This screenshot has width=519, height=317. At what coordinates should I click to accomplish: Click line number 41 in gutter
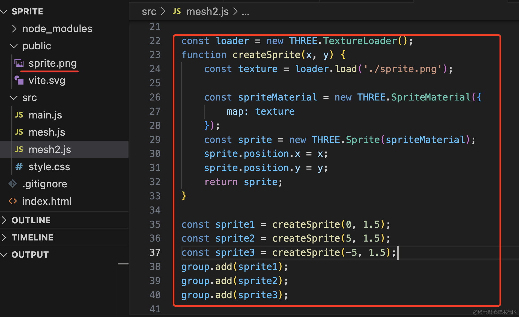pos(155,309)
